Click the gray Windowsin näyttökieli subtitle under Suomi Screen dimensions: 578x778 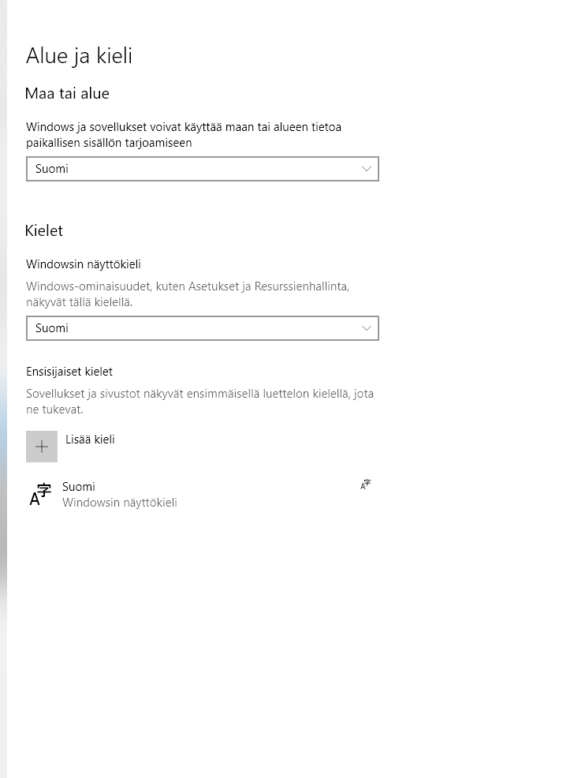(x=120, y=503)
